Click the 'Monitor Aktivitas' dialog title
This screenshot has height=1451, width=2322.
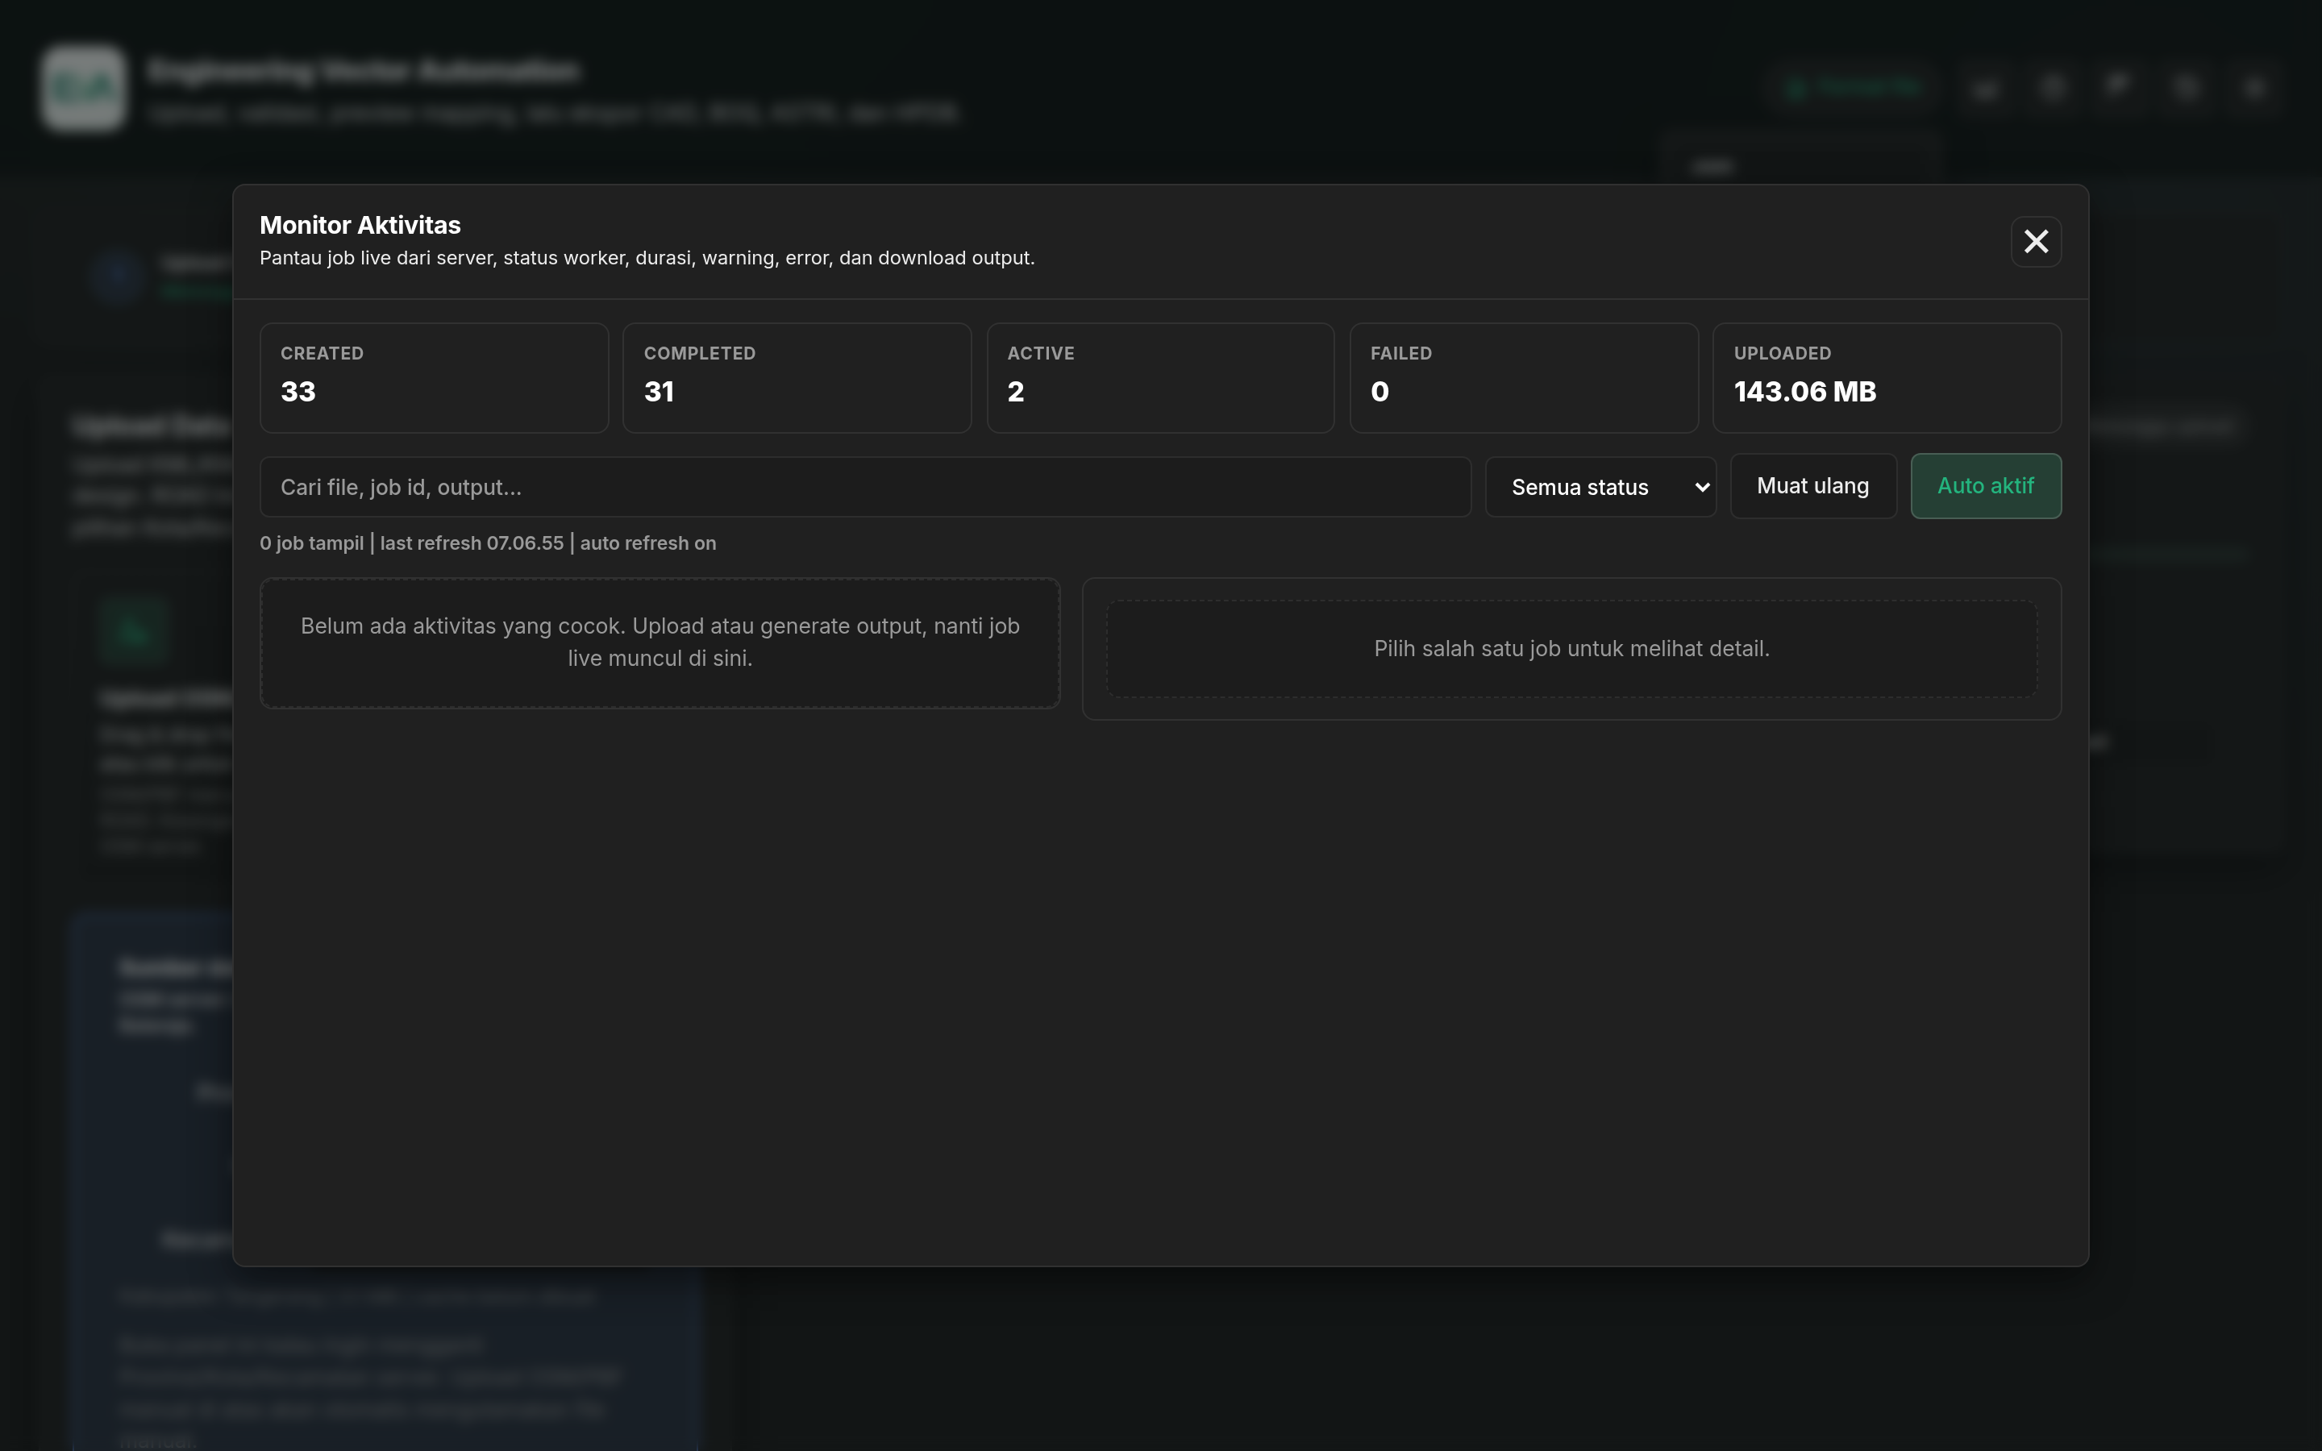(x=360, y=225)
